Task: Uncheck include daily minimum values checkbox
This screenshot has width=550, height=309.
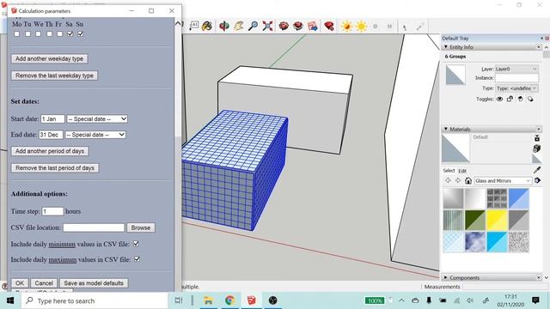Action: (x=136, y=244)
